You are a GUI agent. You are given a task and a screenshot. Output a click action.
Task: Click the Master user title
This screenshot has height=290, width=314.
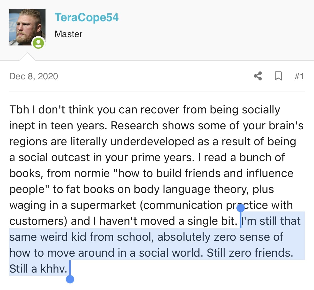[69, 34]
